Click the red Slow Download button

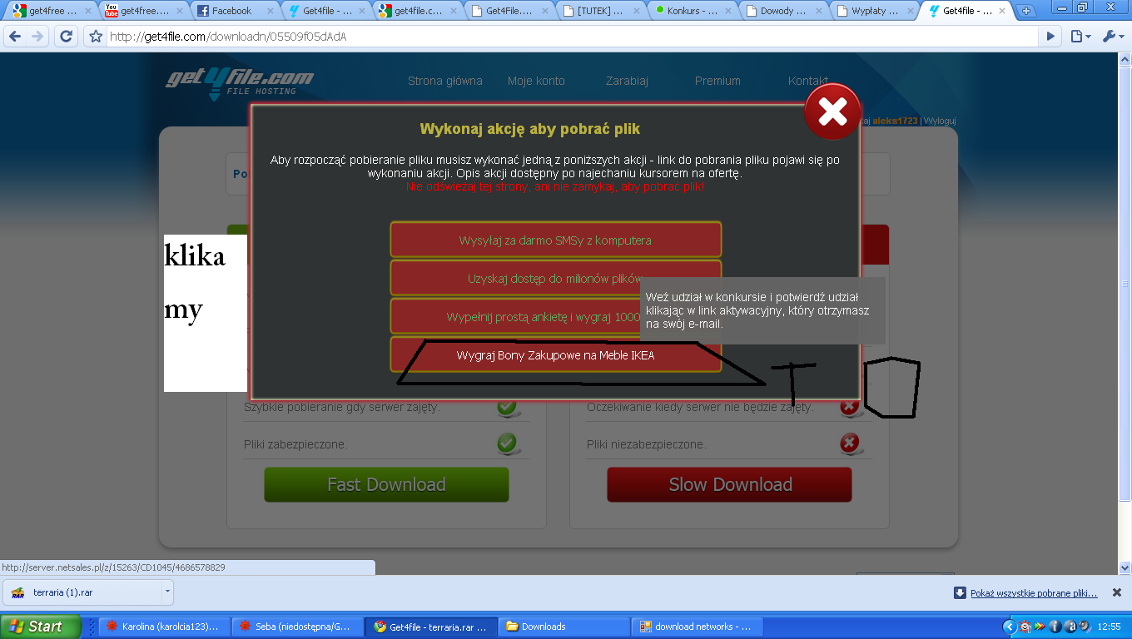tap(730, 484)
